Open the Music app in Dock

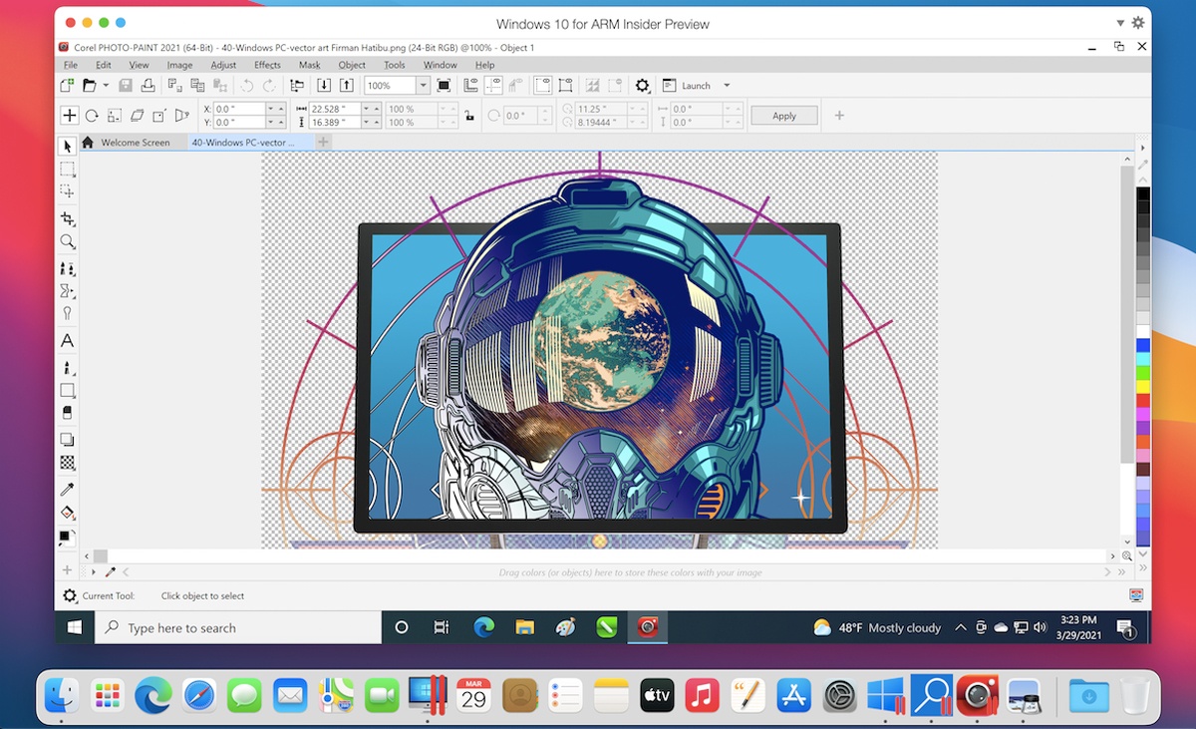click(x=703, y=695)
